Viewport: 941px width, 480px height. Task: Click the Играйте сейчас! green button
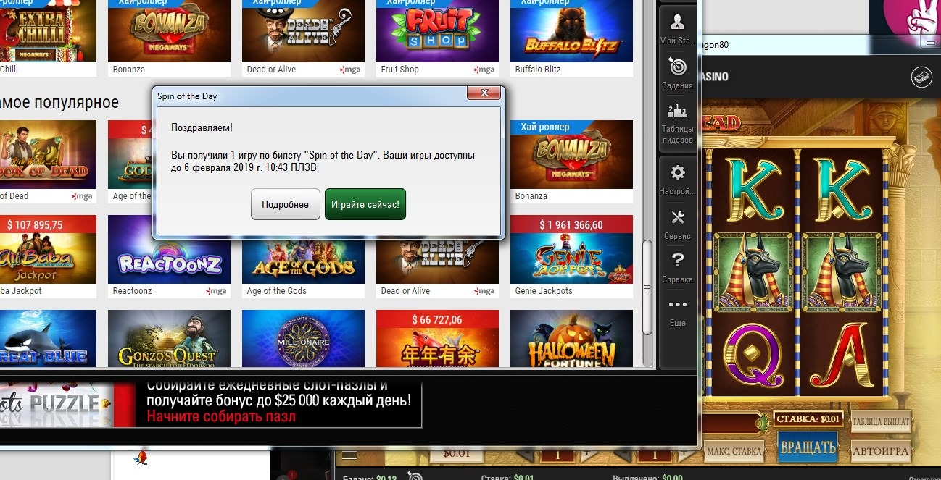365,205
